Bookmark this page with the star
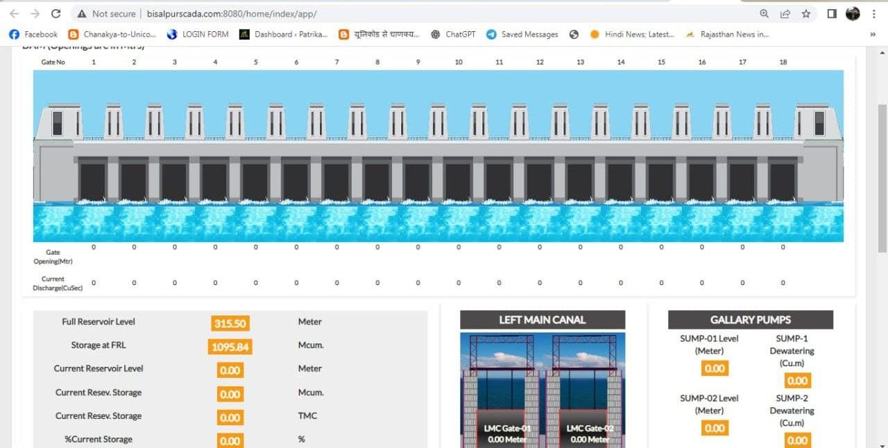This screenshot has width=888, height=448. click(x=806, y=14)
